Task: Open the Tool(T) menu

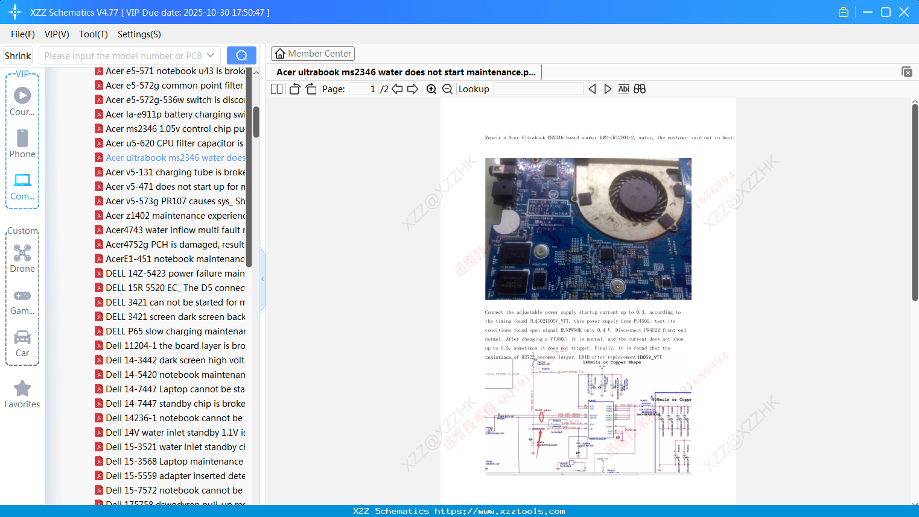Action: [x=94, y=34]
